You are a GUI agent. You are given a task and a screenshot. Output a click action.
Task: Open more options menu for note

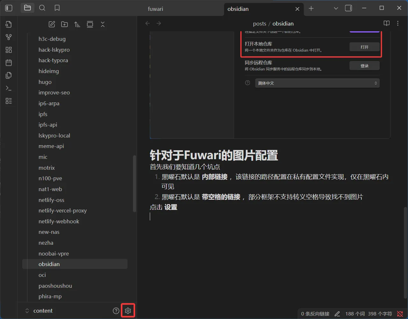click(397, 23)
